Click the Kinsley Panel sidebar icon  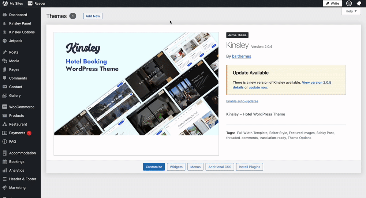click(x=5, y=23)
